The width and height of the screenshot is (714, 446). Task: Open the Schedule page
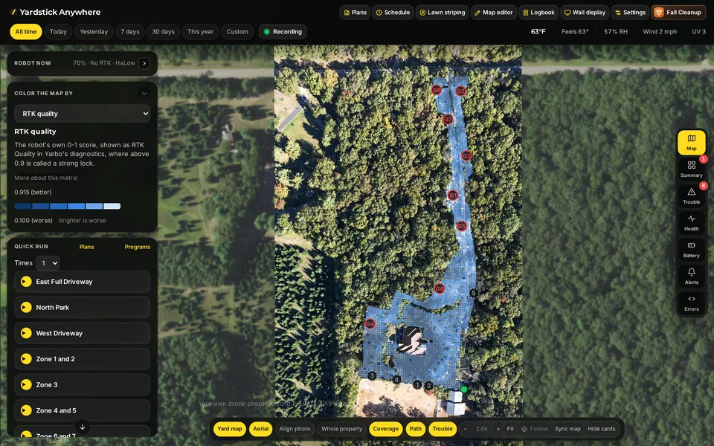393,13
